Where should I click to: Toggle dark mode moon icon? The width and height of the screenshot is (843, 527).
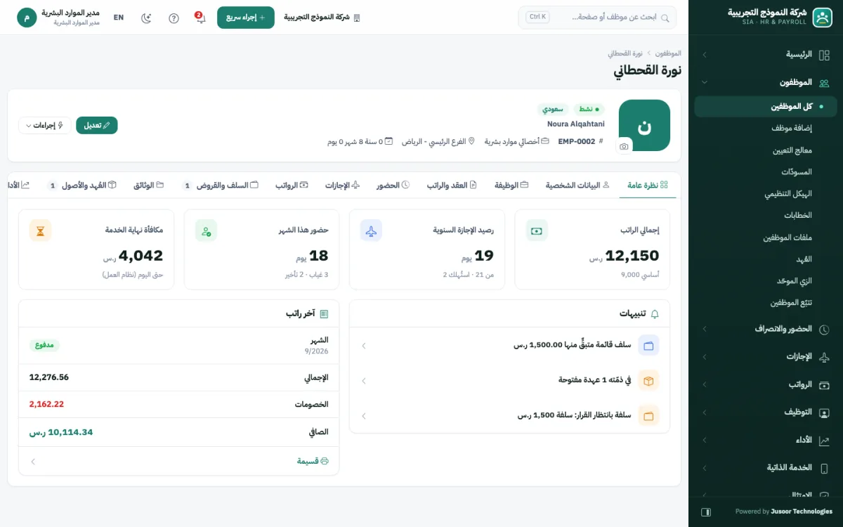[146, 18]
